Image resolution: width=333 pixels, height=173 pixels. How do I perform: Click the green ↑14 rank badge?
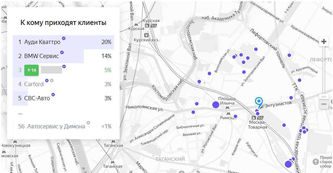(x=31, y=70)
